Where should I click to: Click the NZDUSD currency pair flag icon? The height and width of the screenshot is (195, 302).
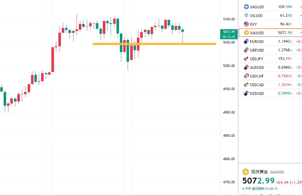coord(246,93)
